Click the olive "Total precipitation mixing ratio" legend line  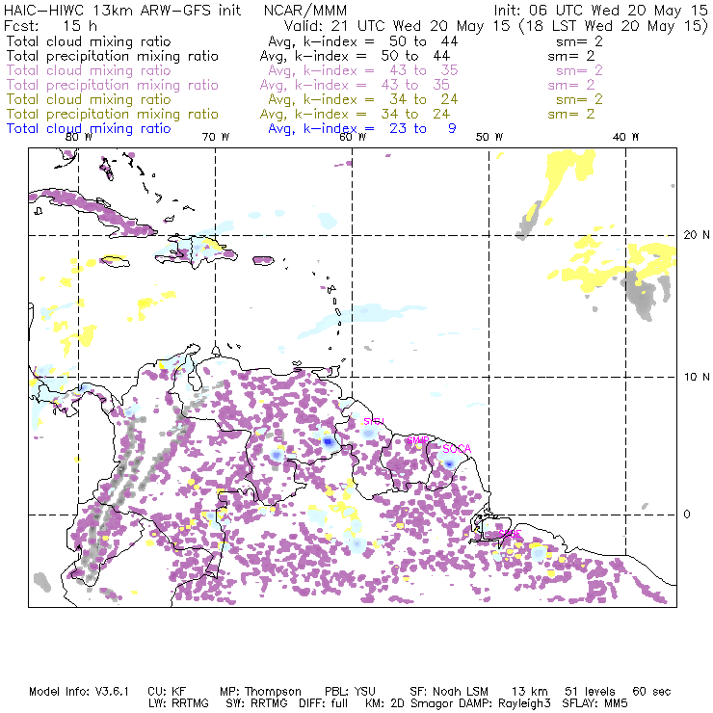pyautogui.click(x=113, y=114)
